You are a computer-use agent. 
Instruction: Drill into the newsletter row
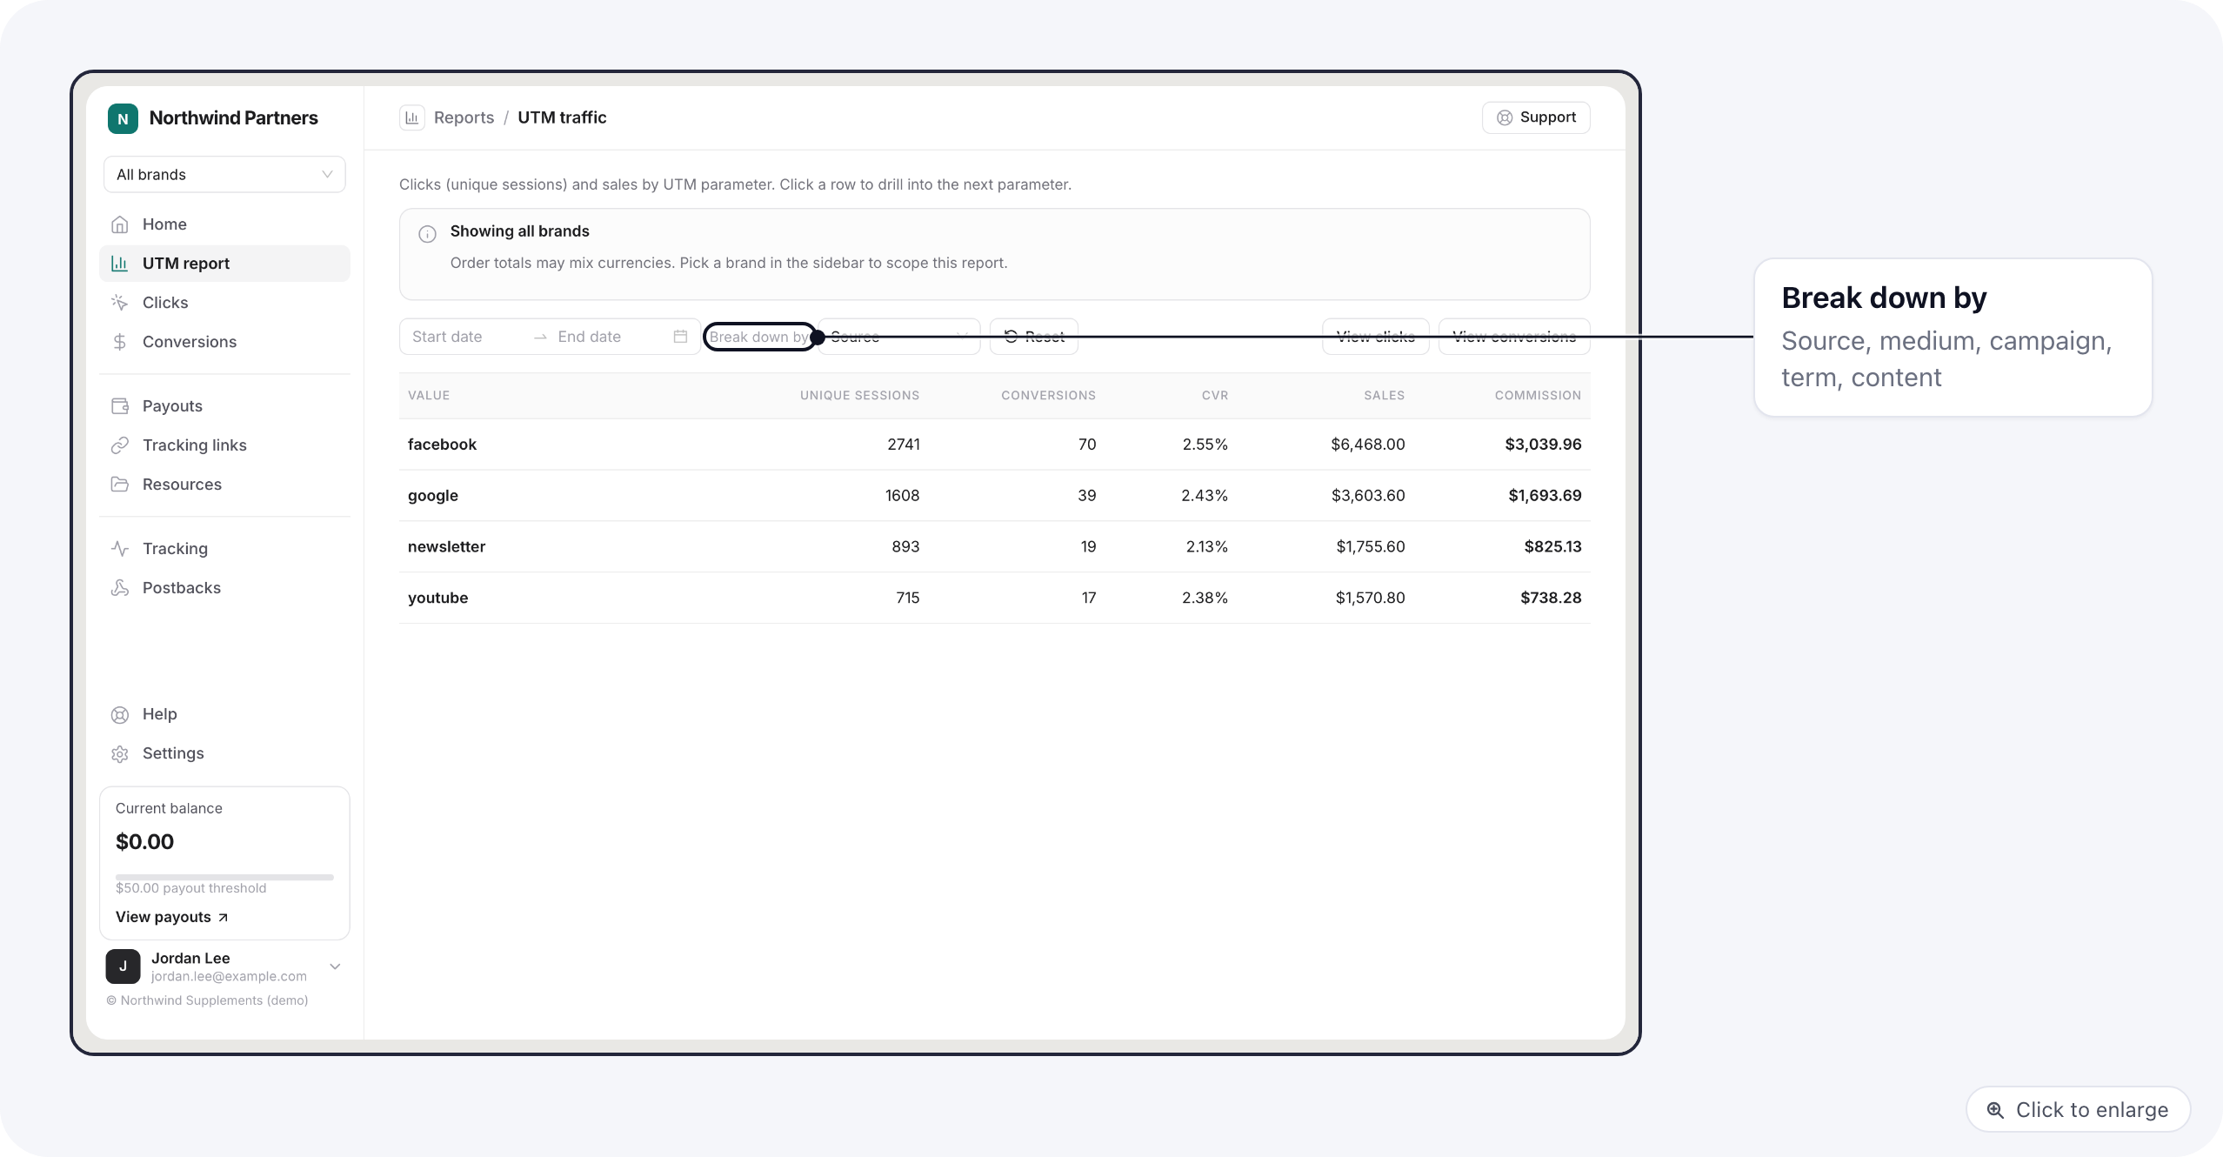click(994, 547)
